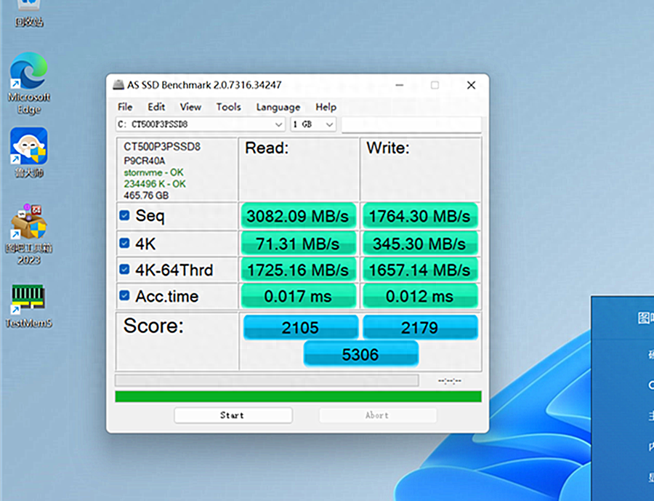The image size is (654, 501).
Task: Open the Edit menu
Action: 156,107
